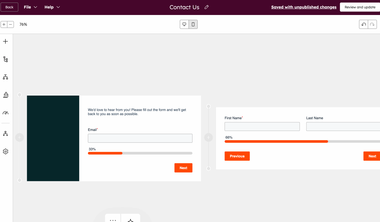The height and width of the screenshot is (222, 380).
Task: Click the redo arrow icon
Action: pyautogui.click(x=372, y=24)
